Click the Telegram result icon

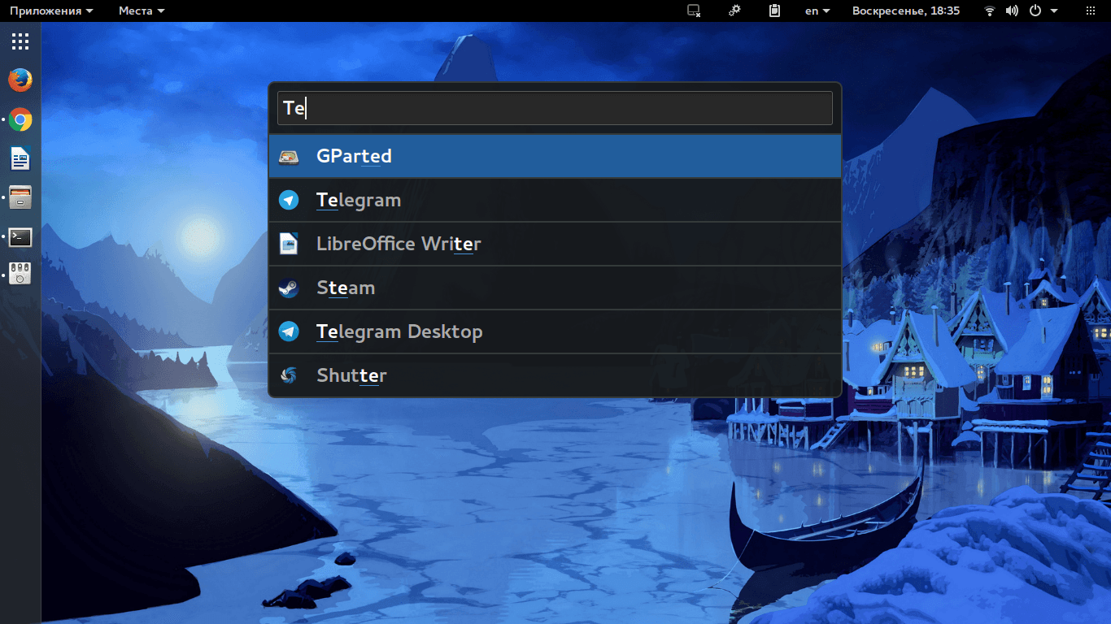click(x=289, y=200)
